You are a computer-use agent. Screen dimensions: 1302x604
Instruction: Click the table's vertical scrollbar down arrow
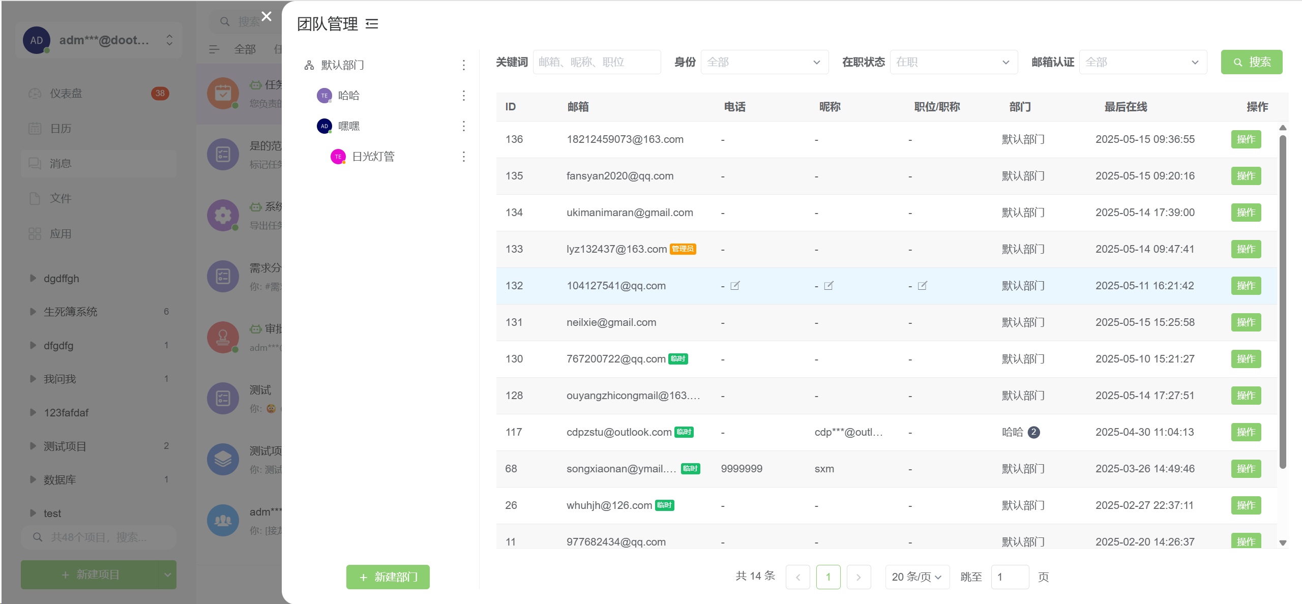click(1283, 543)
